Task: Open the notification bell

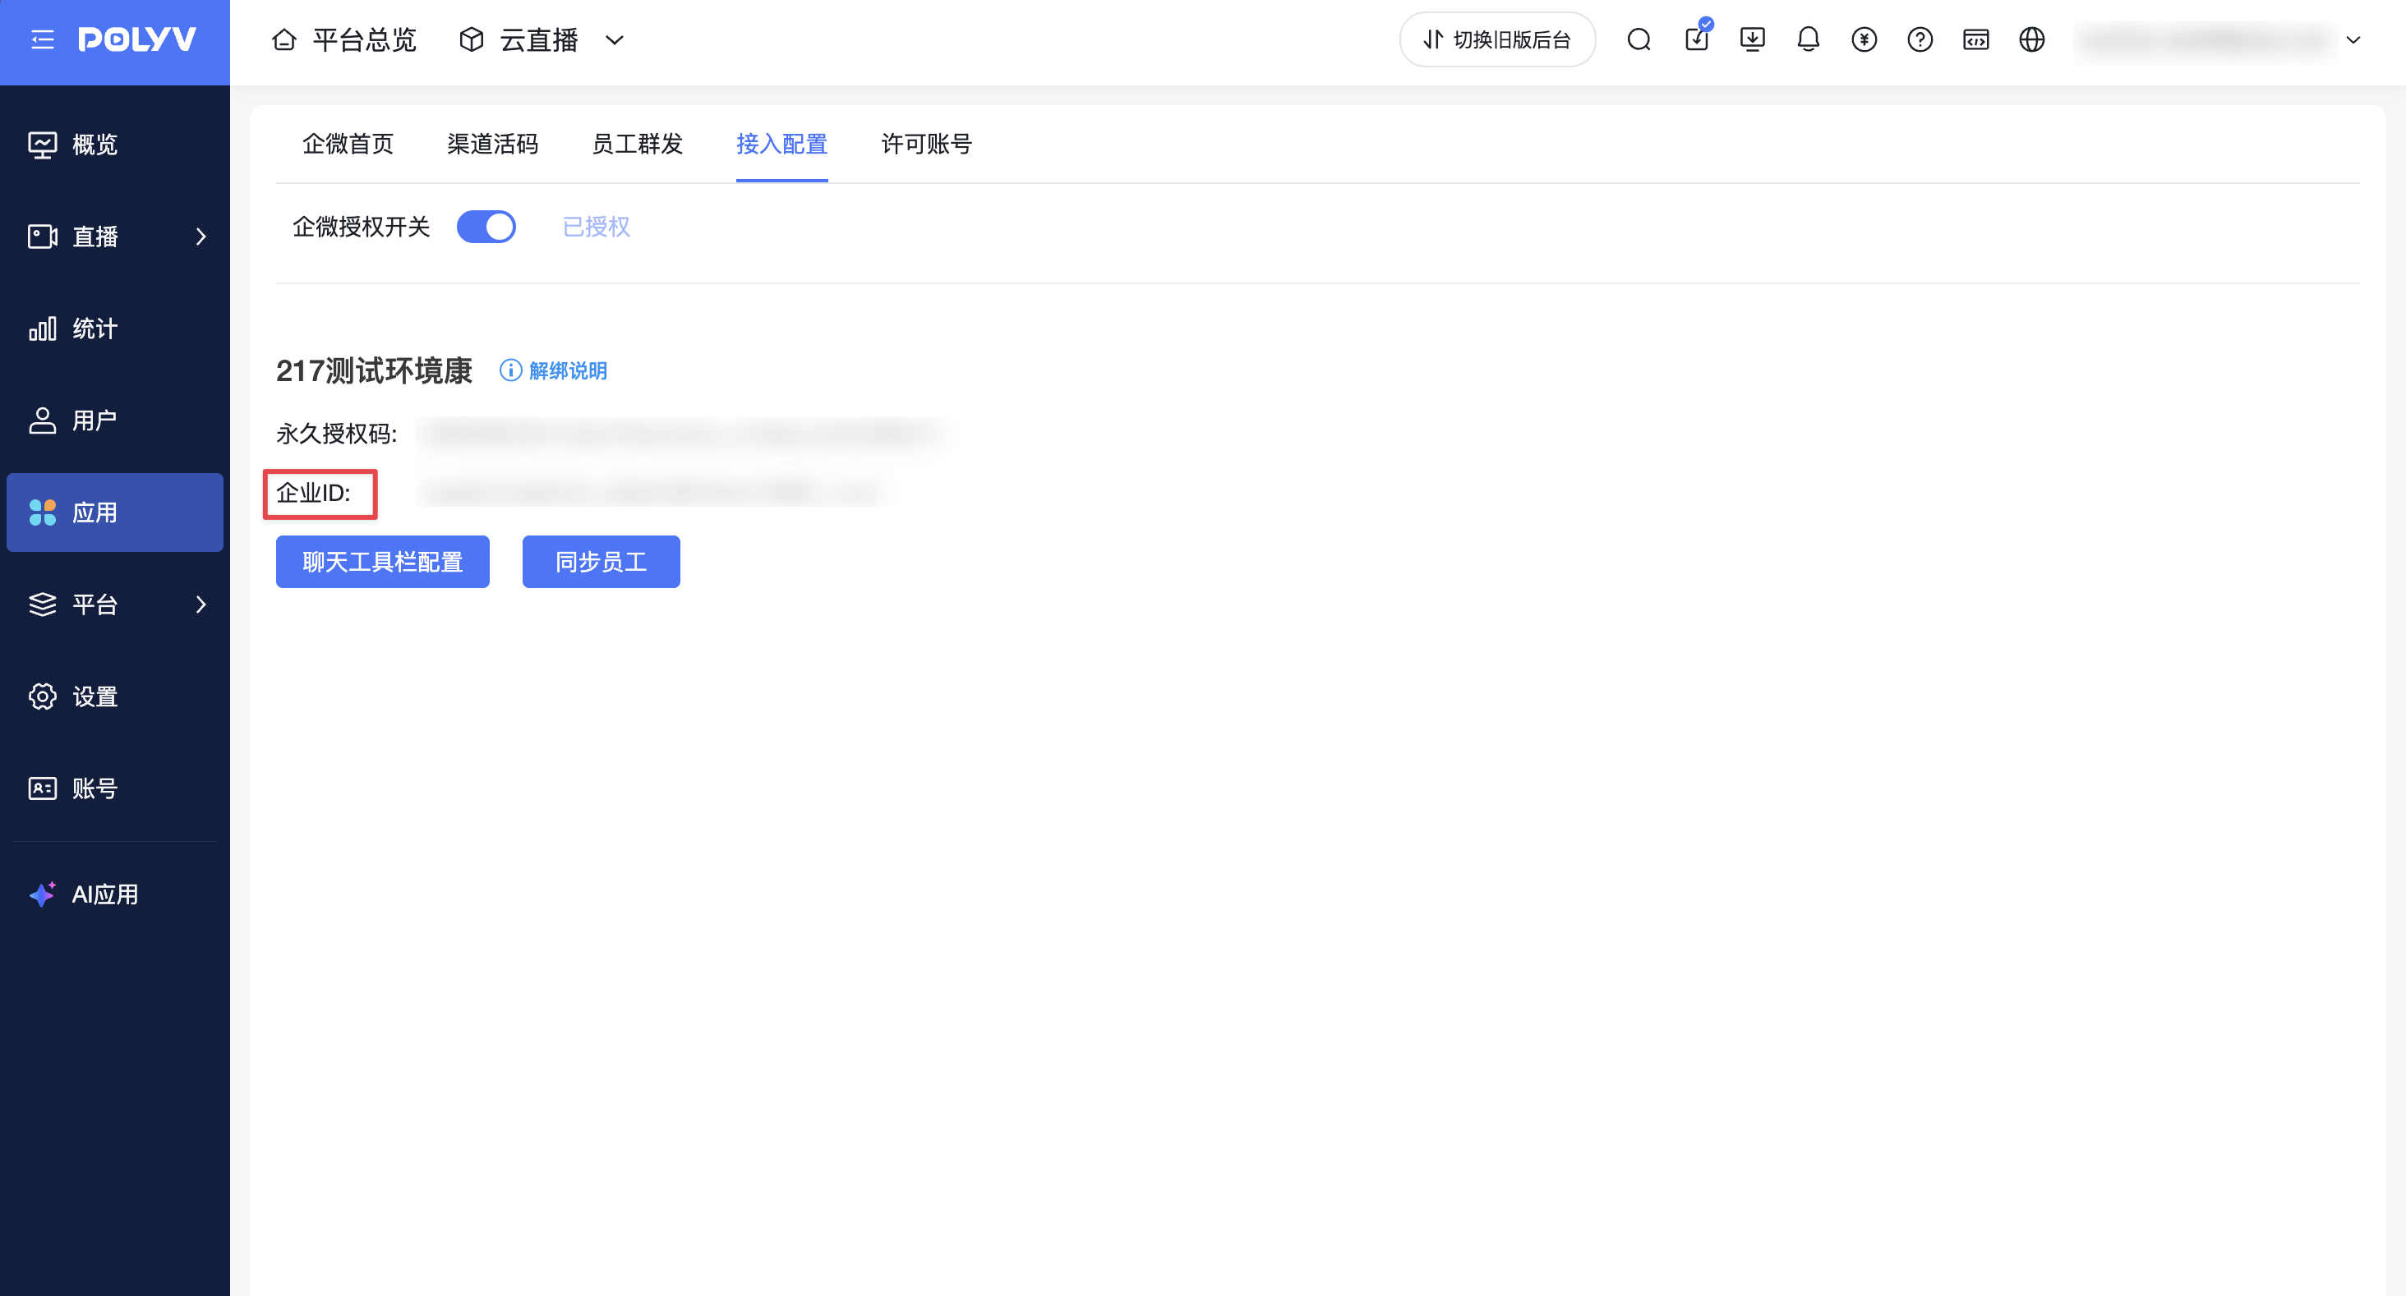Action: [x=1809, y=40]
